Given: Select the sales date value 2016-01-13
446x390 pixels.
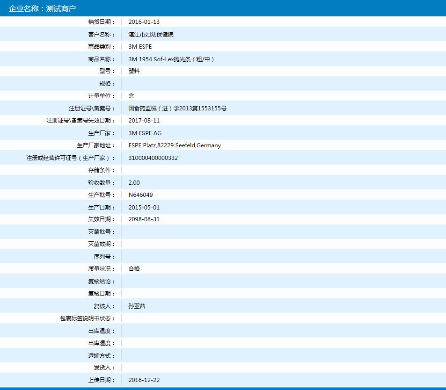Looking at the screenshot, I should tap(144, 22).
